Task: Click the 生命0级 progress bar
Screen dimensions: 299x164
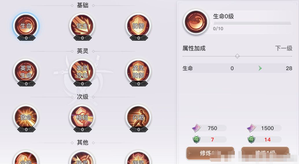Action: tap(252, 23)
